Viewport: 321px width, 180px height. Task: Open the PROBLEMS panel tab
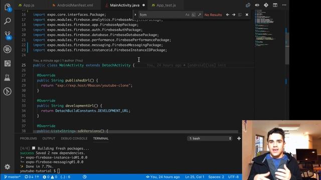point(28,138)
